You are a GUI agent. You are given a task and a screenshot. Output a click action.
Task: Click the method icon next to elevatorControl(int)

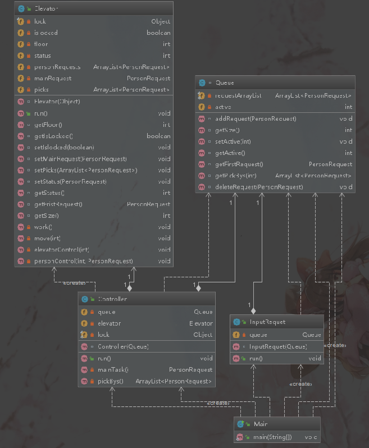(x=21, y=250)
